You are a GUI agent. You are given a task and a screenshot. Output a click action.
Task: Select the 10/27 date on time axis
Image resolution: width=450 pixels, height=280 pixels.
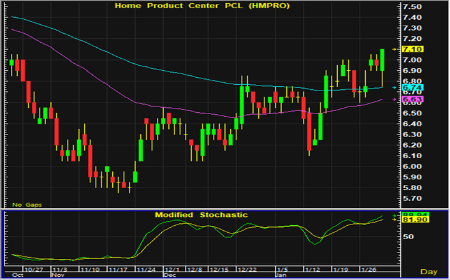pos(34,270)
